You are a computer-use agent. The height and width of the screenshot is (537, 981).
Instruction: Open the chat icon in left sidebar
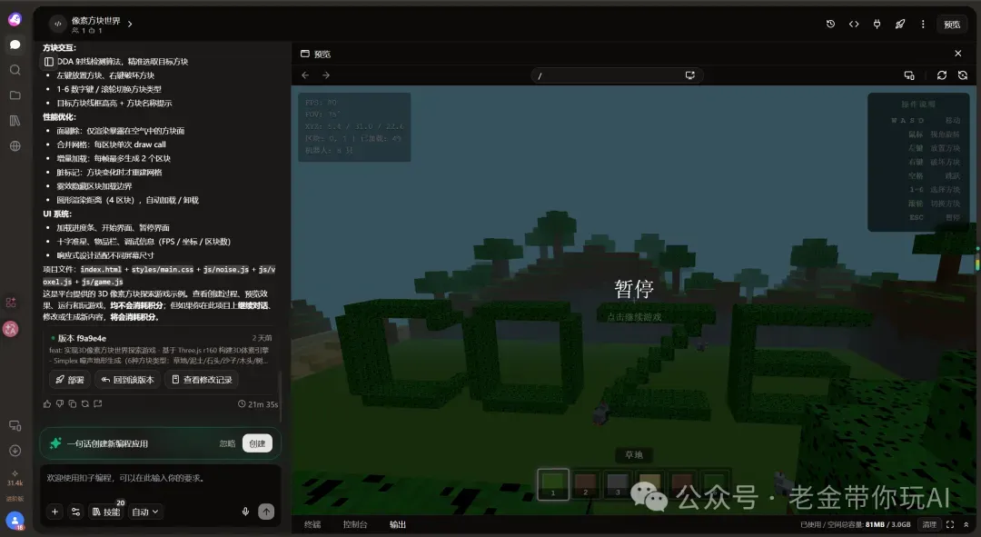[15, 45]
